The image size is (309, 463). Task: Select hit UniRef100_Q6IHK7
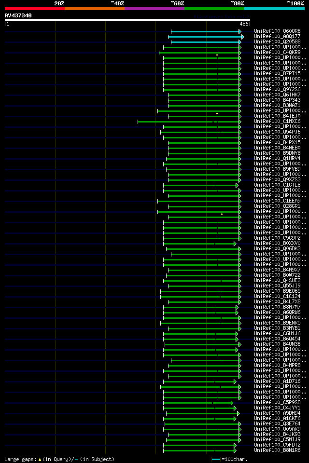click(277, 95)
